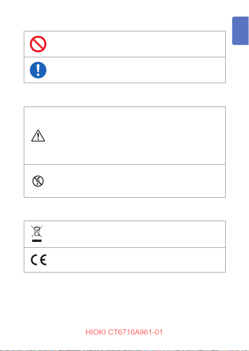This screenshot has height=351, width=249.
Task: Click the empty cell beside the wheeled bin symbol
Action: pos(137,234)
